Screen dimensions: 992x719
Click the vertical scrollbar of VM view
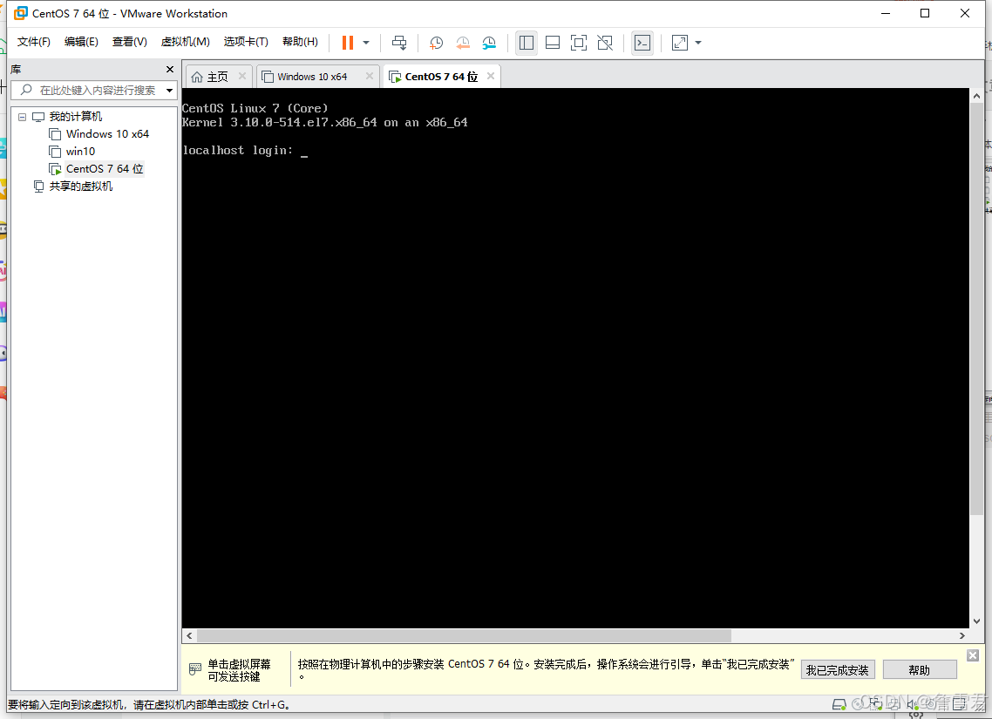coord(977,310)
